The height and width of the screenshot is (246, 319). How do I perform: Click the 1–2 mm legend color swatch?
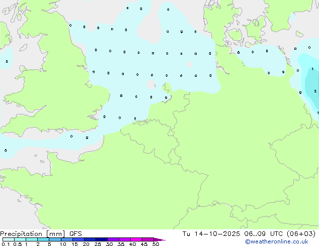pos(32,239)
